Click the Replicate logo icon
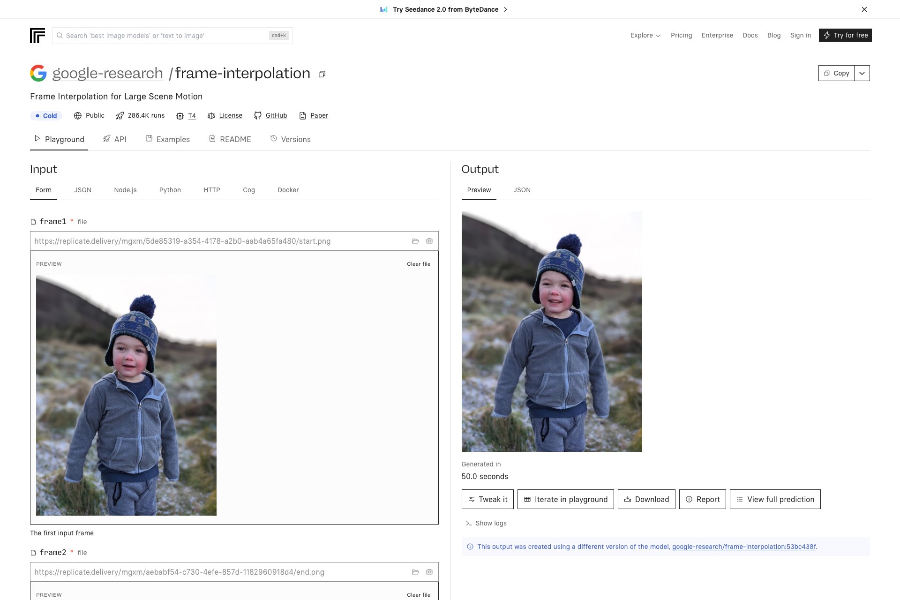 37,36
